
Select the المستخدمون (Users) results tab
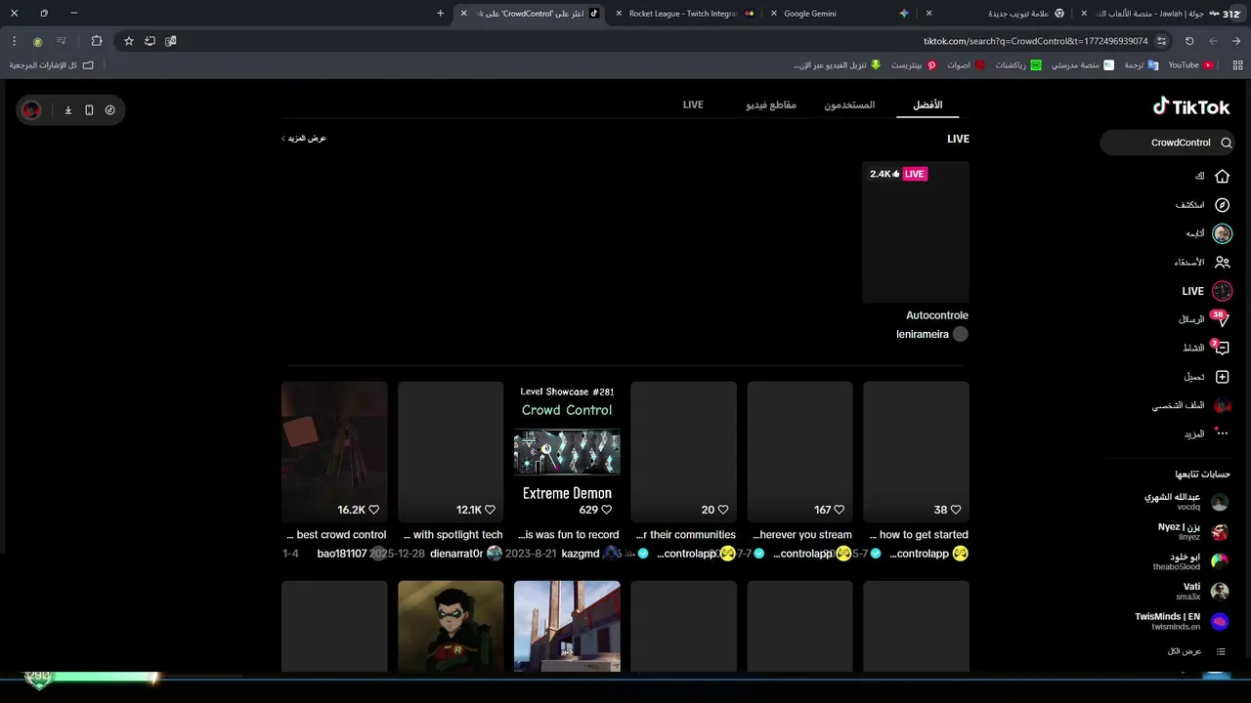pos(849,104)
